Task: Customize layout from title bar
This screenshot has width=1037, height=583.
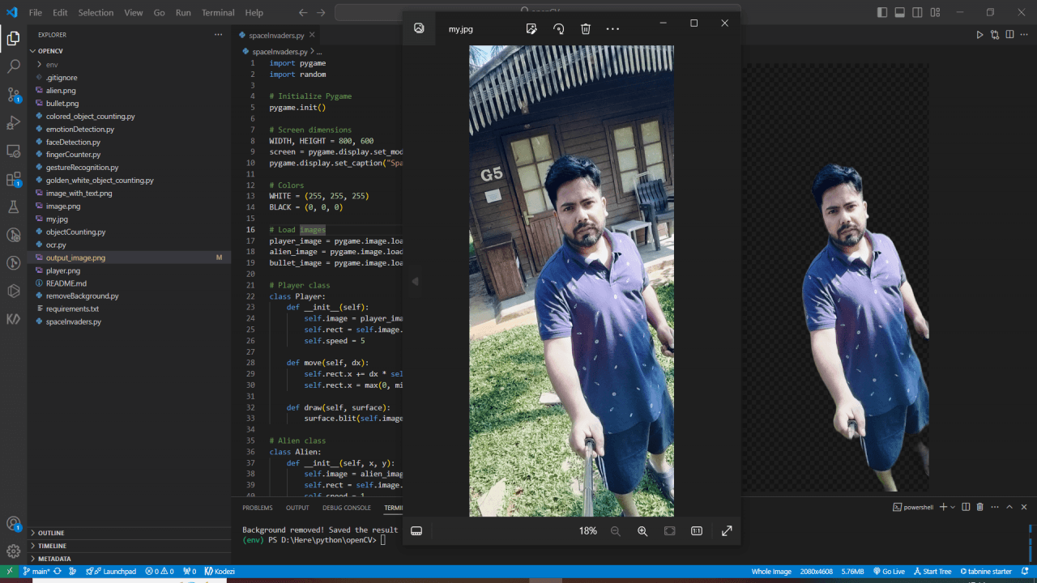Action: click(x=936, y=12)
